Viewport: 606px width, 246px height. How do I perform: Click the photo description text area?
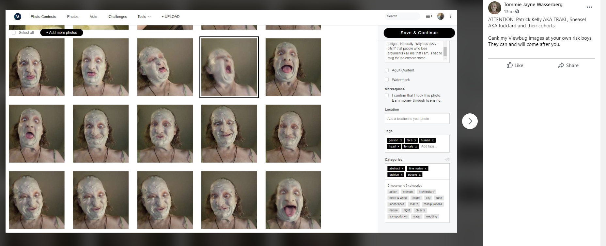click(414, 51)
